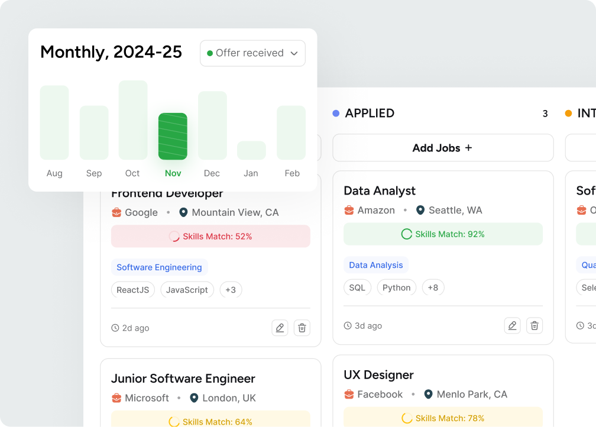Viewport: 596px width, 427px height.
Task: Click the APPLIED count 3
Action: pos(545,114)
